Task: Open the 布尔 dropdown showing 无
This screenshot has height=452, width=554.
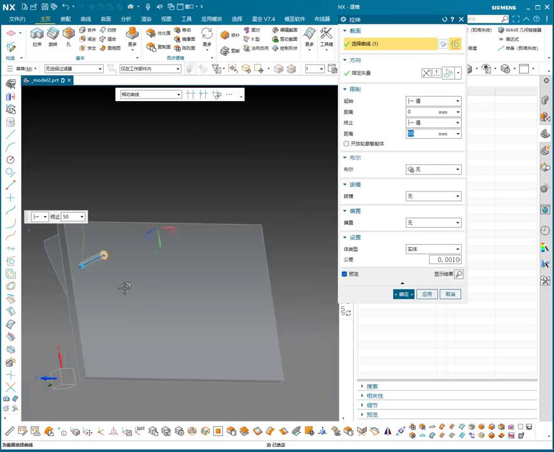Action: click(433, 169)
